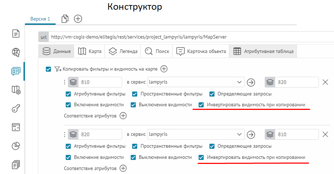Add a new filter copy rule with plus
334x174 pixels.
pos(164,69)
